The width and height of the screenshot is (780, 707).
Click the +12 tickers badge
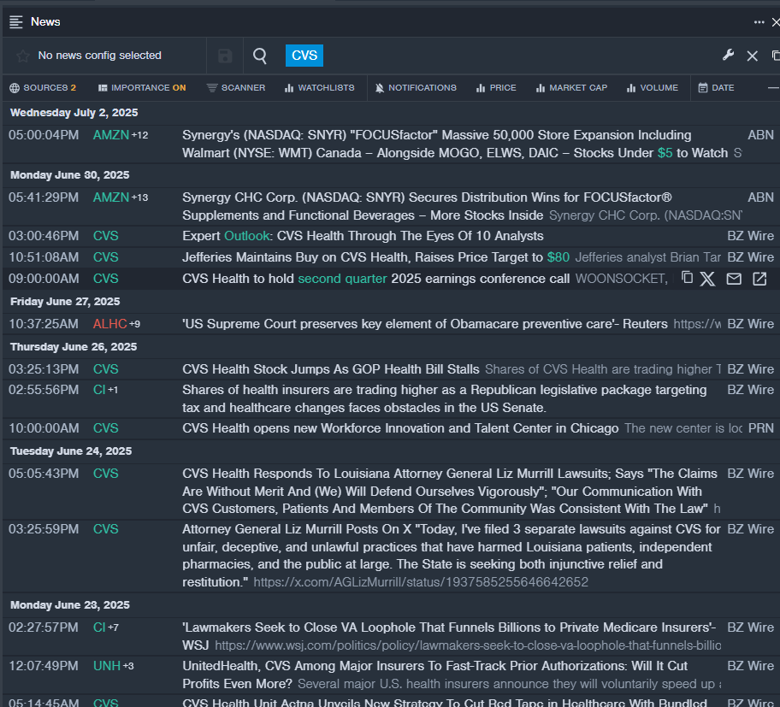(139, 135)
